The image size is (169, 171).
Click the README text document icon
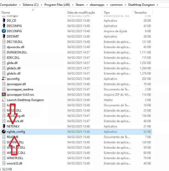4,137
